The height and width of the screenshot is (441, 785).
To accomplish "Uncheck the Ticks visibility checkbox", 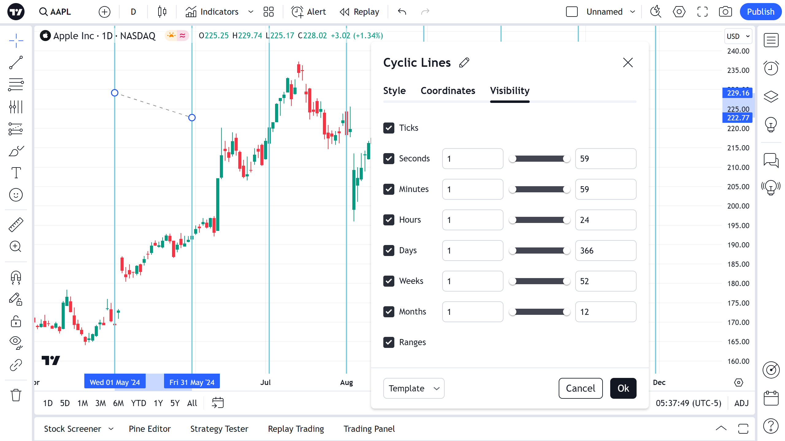I will coord(389,128).
